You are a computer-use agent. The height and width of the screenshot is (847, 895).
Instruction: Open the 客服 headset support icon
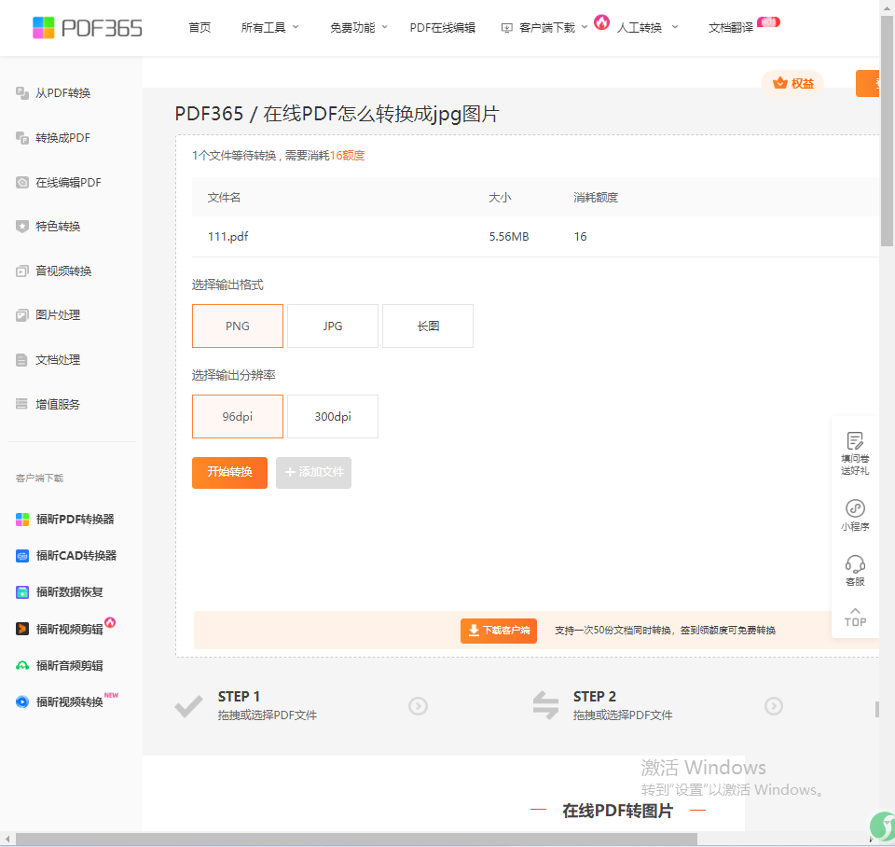[x=855, y=564]
